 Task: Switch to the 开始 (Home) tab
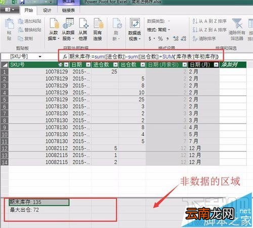pyautogui.click(x=28, y=10)
